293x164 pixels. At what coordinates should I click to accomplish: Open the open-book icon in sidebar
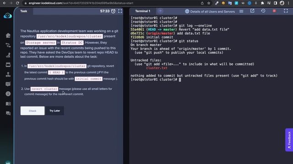[8, 104]
